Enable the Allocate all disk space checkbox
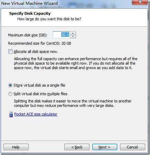Viewport: 150px width, 155px height. point(10,52)
